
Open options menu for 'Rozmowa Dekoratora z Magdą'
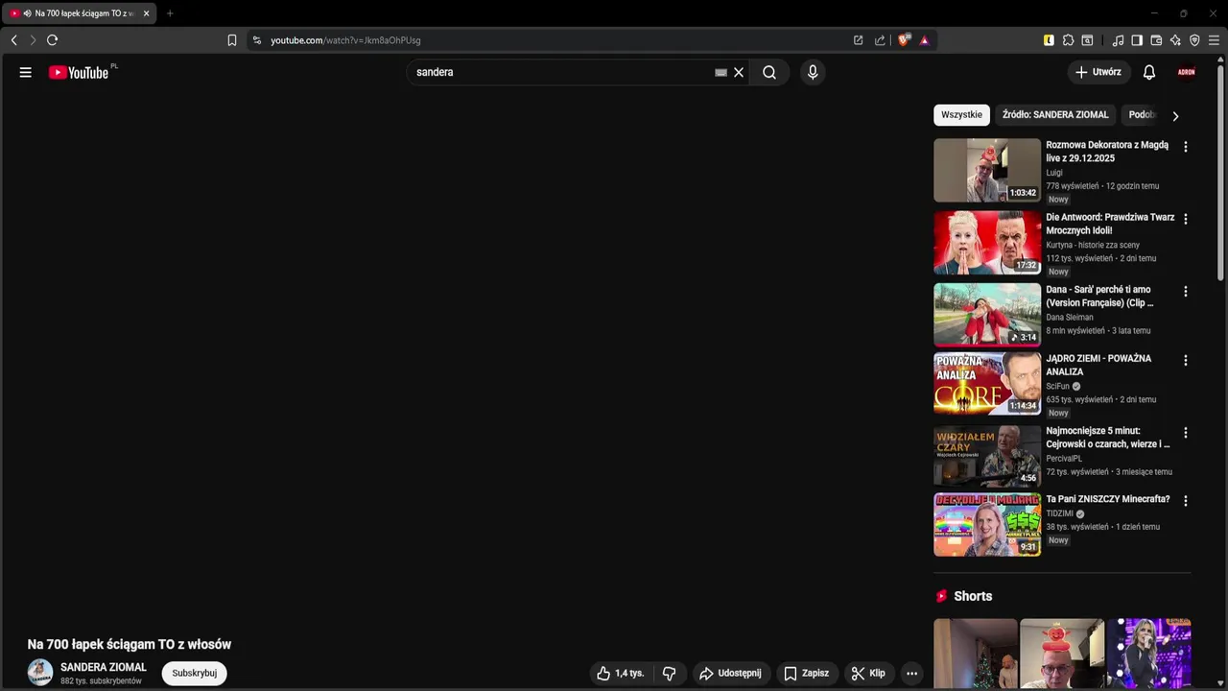point(1185,147)
